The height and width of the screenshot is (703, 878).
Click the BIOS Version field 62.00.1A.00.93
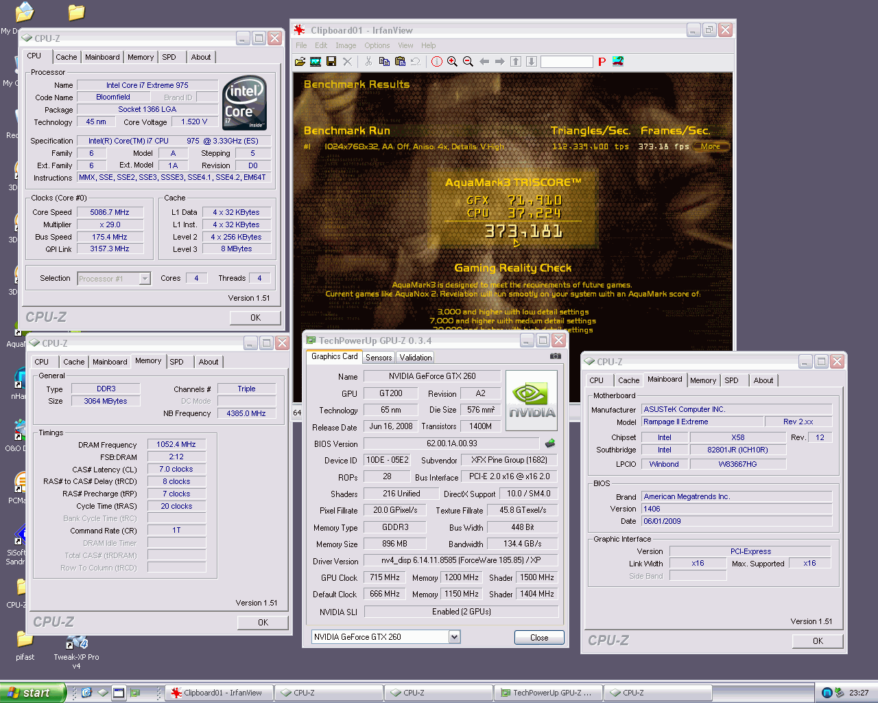(x=451, y=443)
